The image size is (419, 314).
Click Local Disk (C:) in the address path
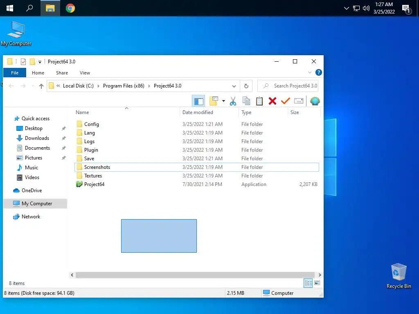(78, 86)
